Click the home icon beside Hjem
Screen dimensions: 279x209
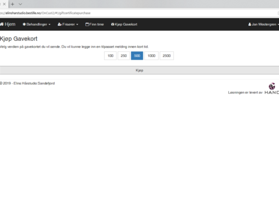click(x=2, y=24)
